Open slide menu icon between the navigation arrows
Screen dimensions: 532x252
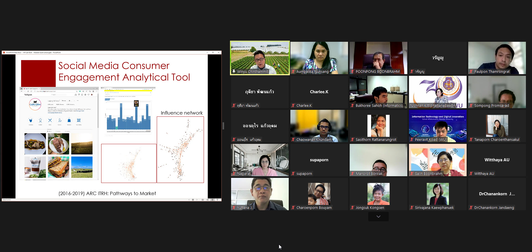[x=193, y=200]
